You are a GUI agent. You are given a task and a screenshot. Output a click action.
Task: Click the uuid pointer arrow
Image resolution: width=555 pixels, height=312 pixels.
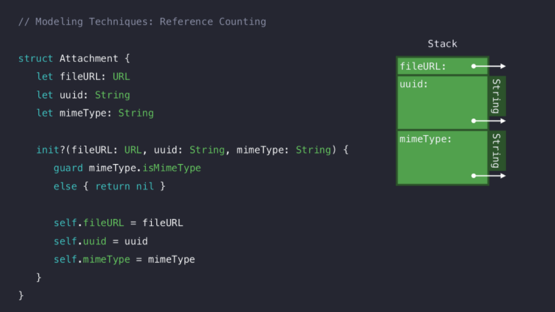pyautogui.click(x=489, y=121)
